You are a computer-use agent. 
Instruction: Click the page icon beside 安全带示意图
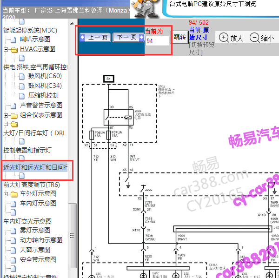pyautogui.click(x=13, y=260)
